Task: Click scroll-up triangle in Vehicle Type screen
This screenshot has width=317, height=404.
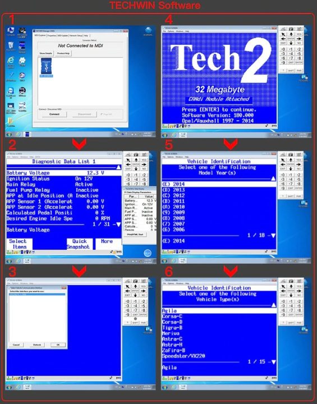Action: (x=274, y=305)
